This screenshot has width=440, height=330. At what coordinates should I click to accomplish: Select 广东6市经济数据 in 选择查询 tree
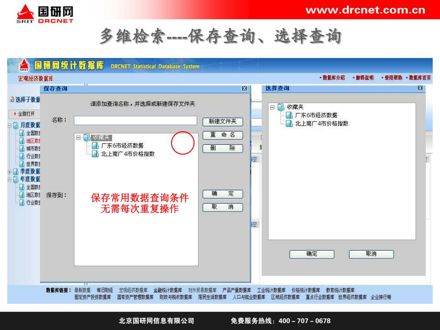pyautogui.click(x=316, y=115)
